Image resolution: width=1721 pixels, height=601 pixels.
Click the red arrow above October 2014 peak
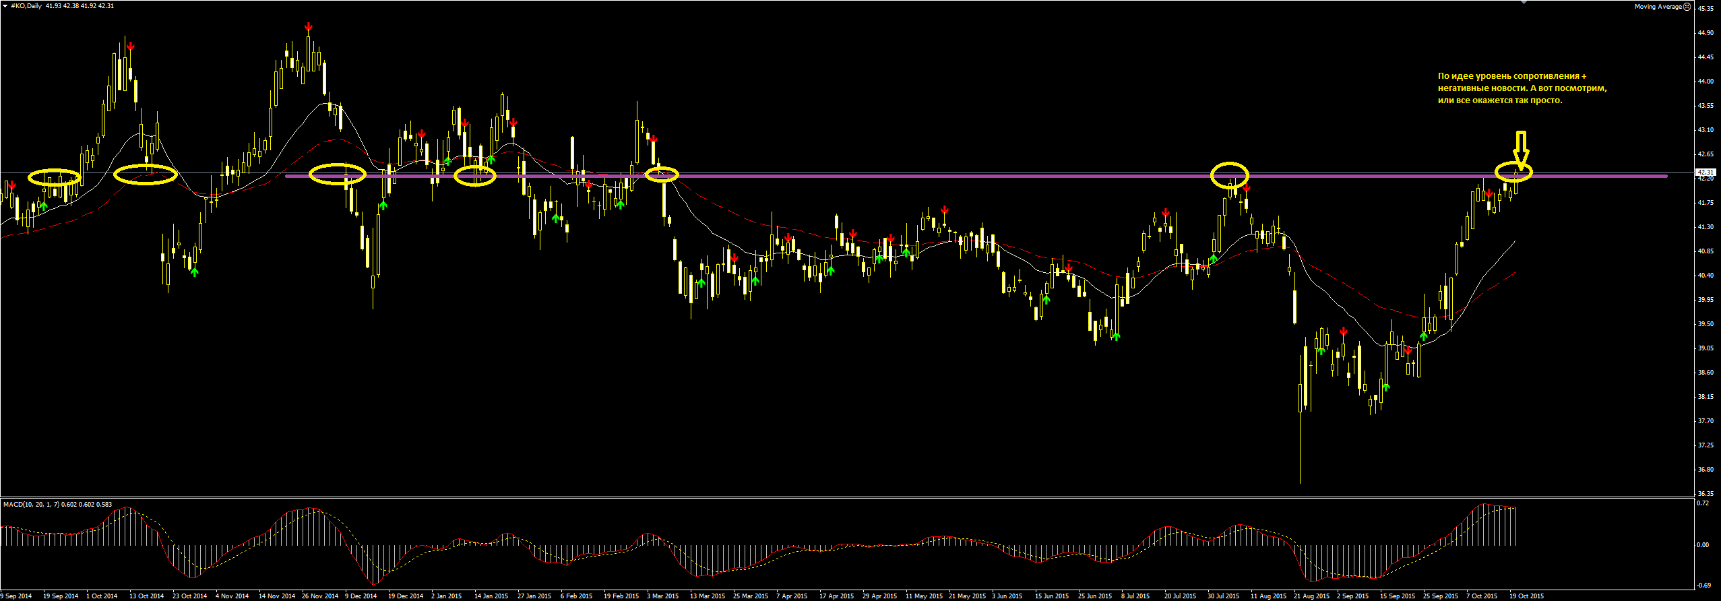coord(131,46)
